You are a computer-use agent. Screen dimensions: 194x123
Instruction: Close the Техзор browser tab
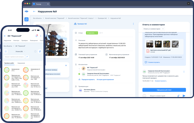48,4
